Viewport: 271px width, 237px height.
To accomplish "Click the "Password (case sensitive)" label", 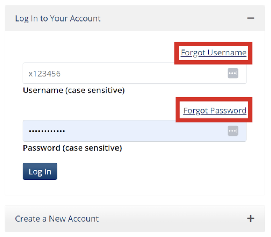I will click(x=72, y=148).
